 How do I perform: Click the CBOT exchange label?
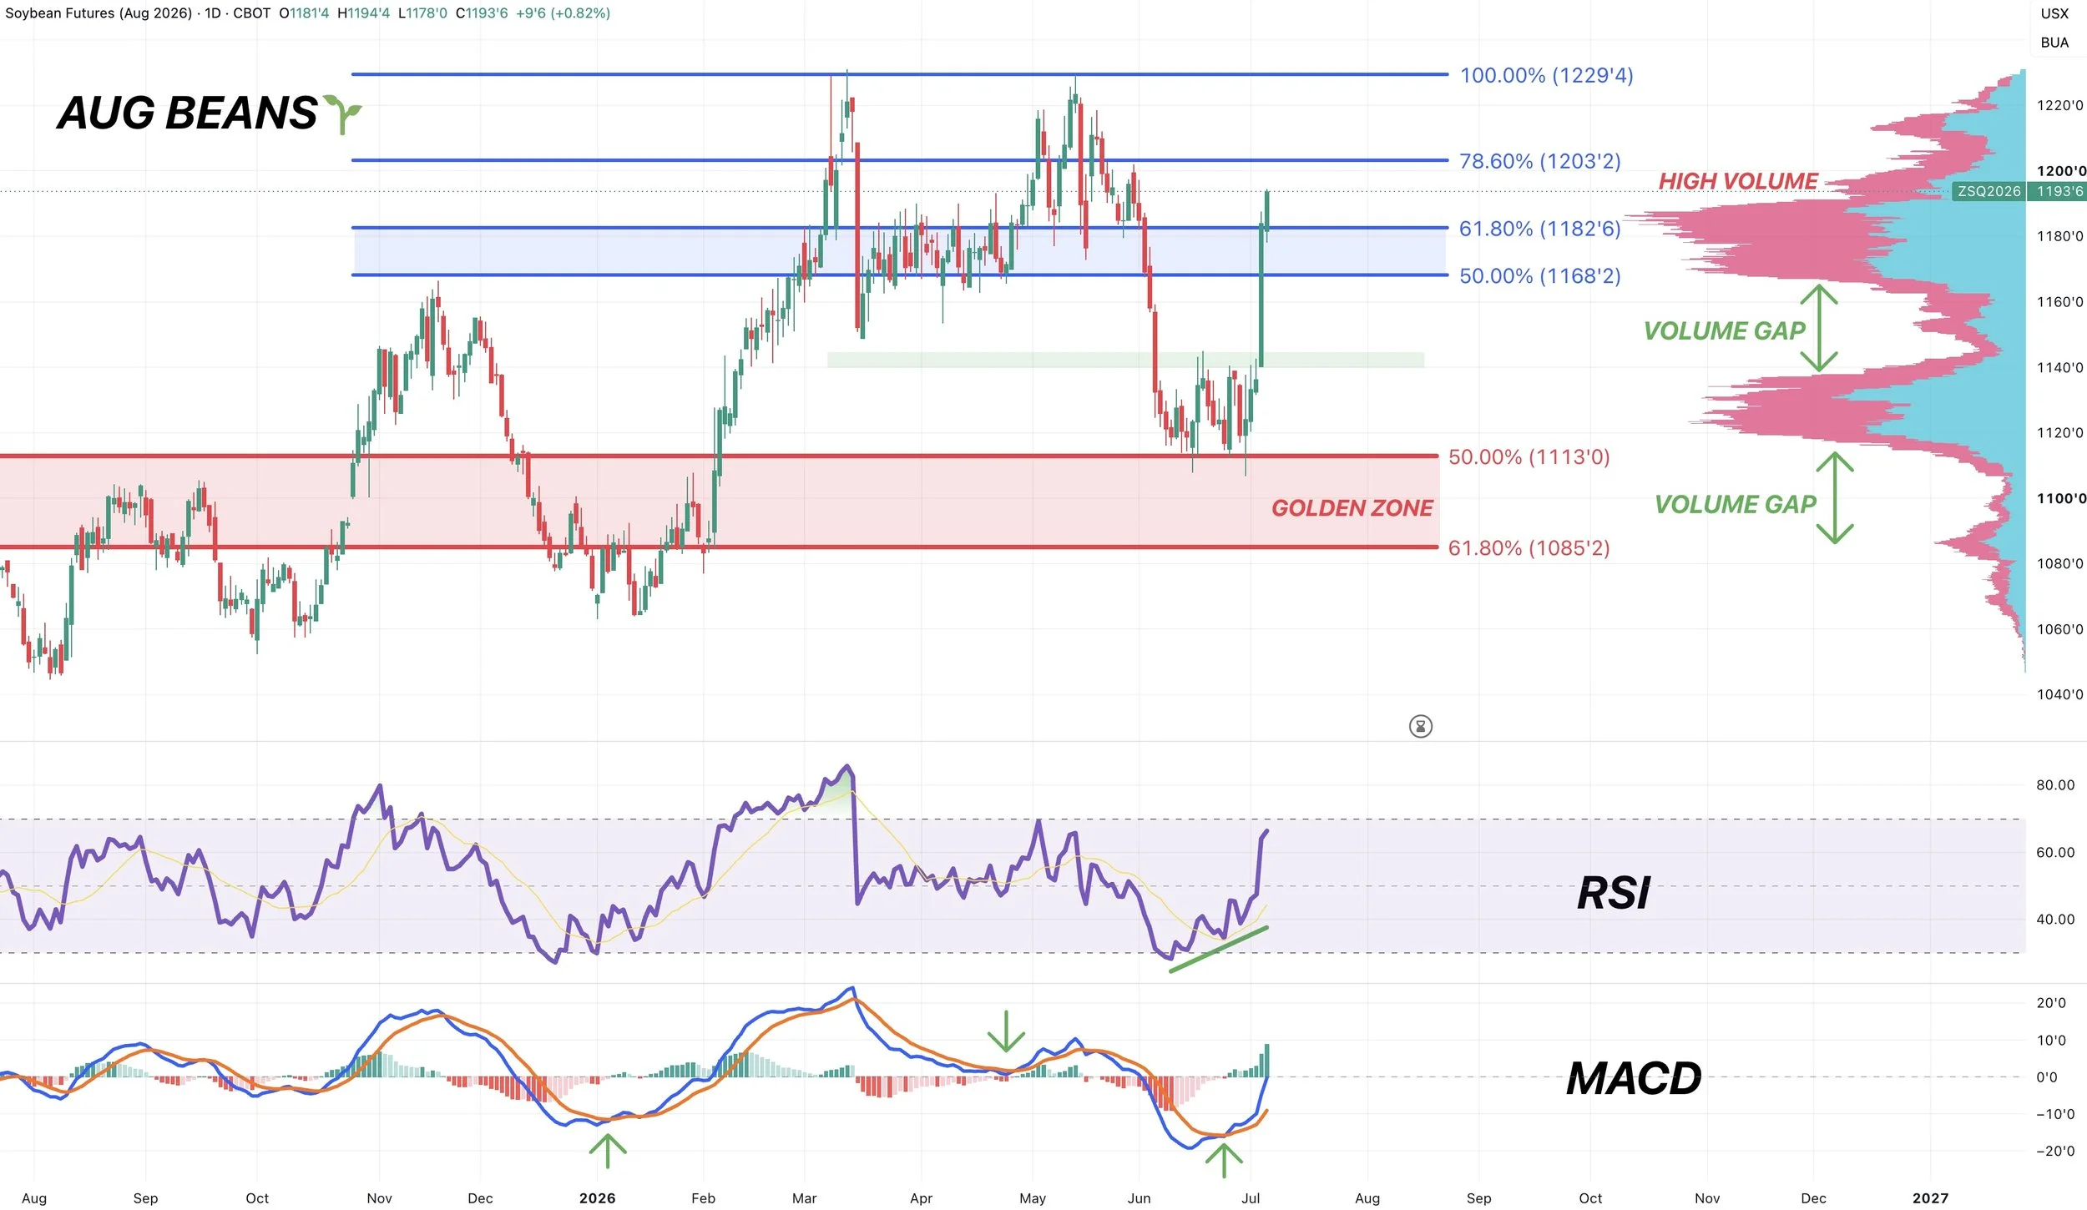point(251,13)
